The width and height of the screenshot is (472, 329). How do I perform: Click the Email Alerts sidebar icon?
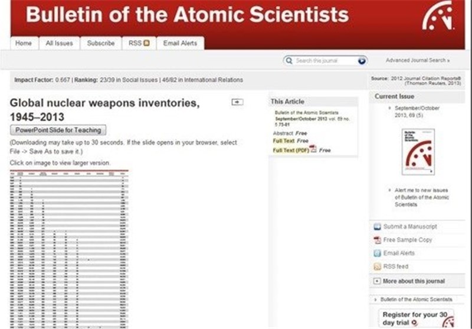pyautogui.click(x=377, y=253)
